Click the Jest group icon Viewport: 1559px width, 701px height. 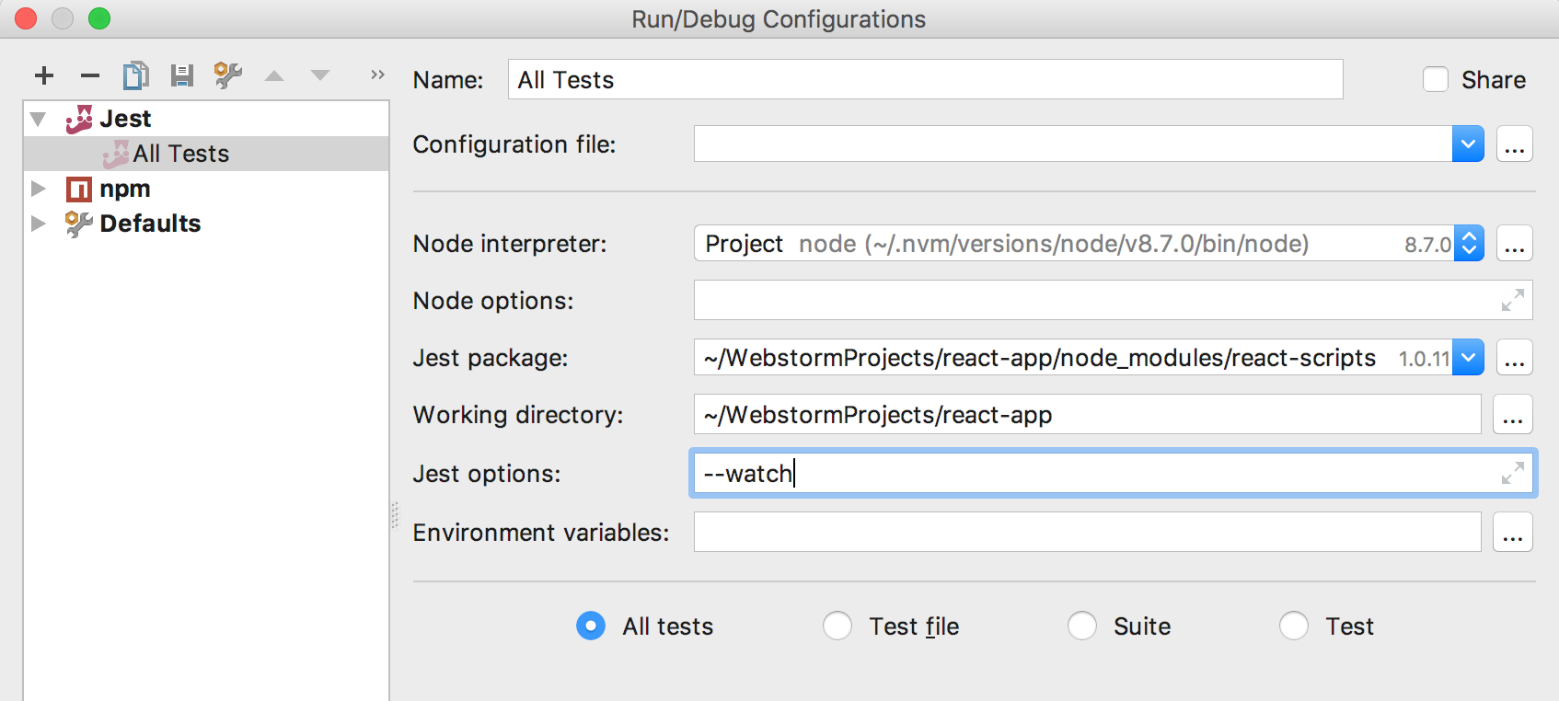click(x=79, y=119)
